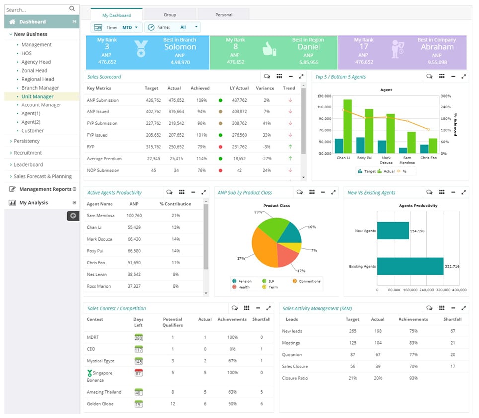Switch Top 5 / Bottom 5 Agents to grid view
This screenshot has width=479, height=418.
tap(442, 76)
